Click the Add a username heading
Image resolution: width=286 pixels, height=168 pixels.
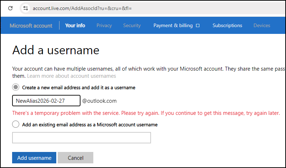point(56,50)
